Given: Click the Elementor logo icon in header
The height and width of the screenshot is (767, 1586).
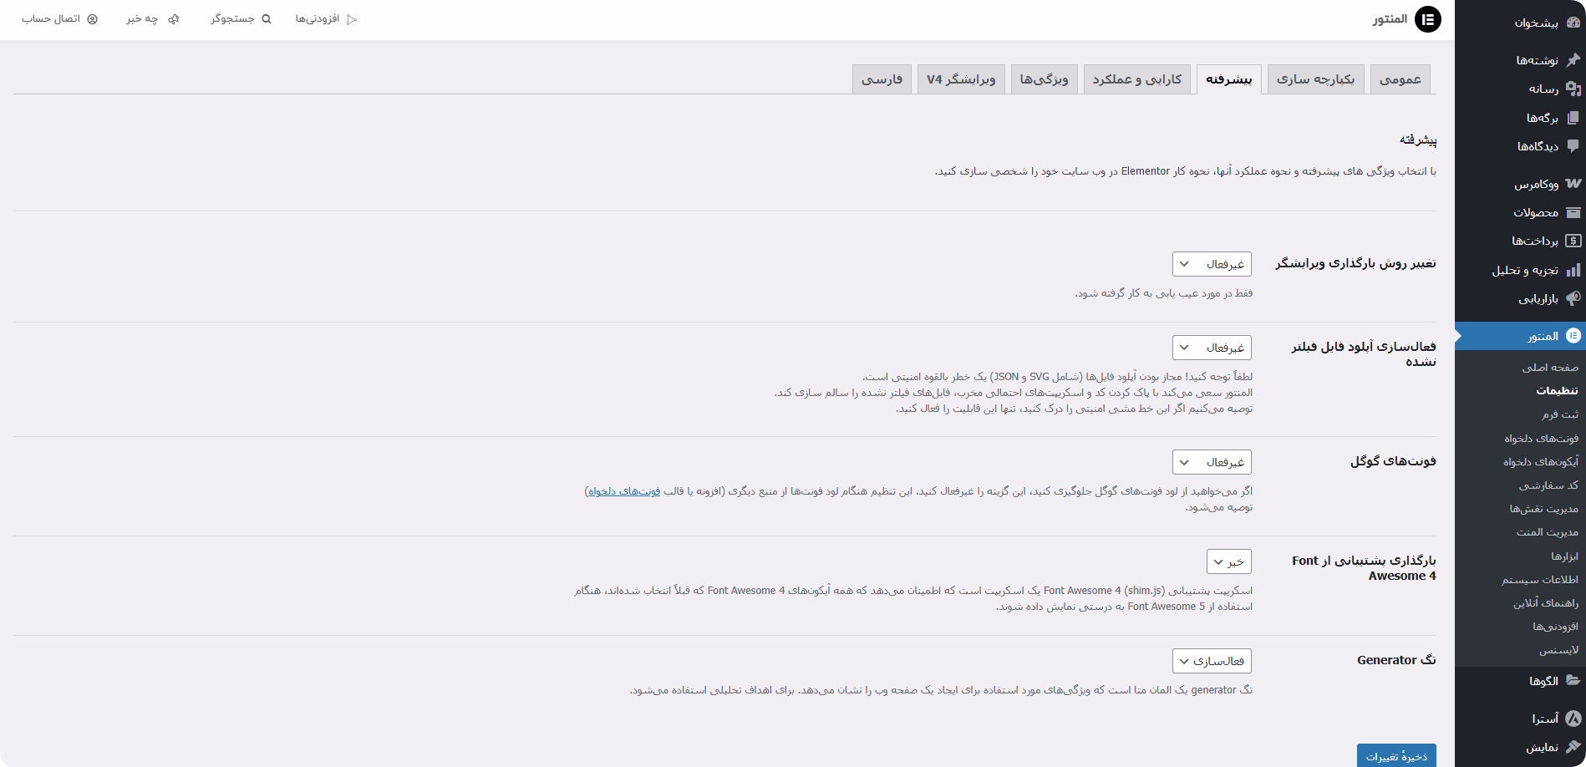Looking at the screenshot, I should 1428,19.
